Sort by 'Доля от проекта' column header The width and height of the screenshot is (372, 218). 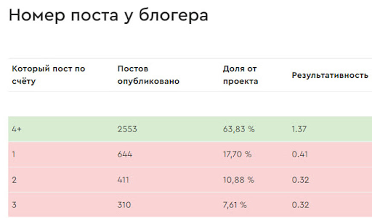pos(240,75)
